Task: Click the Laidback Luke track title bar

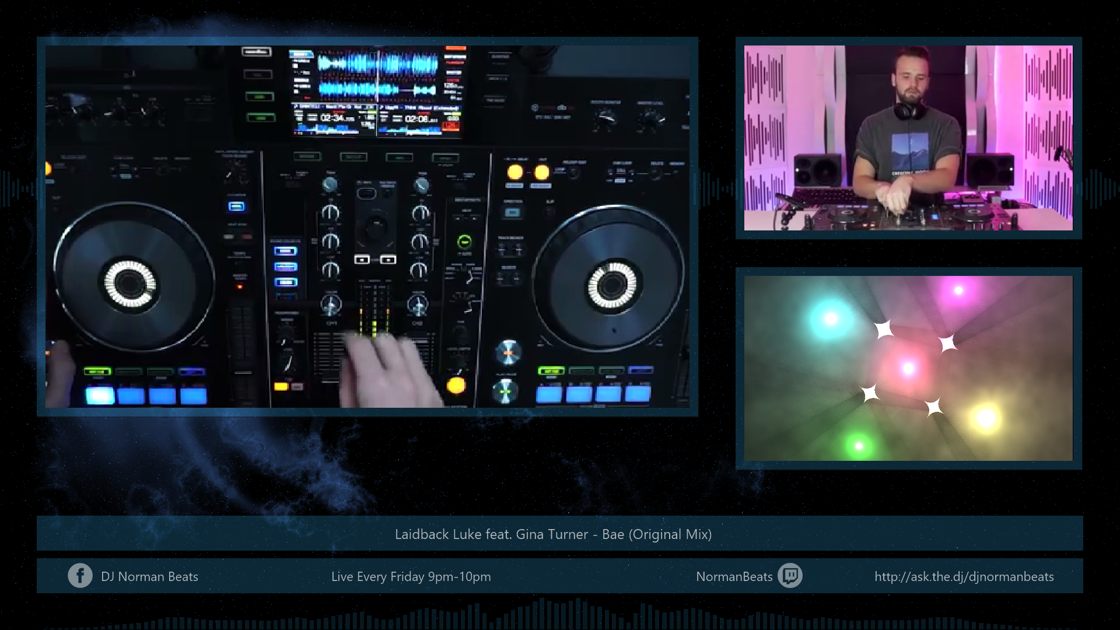Action: click(553, 533)
